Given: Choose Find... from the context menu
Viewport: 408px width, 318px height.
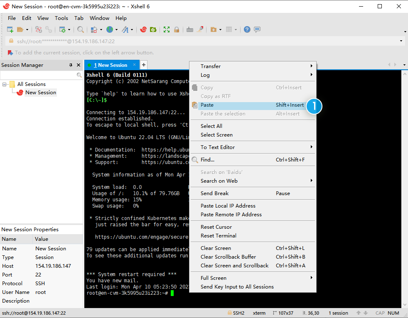Looking at the screenshot, I should [253, 160].
